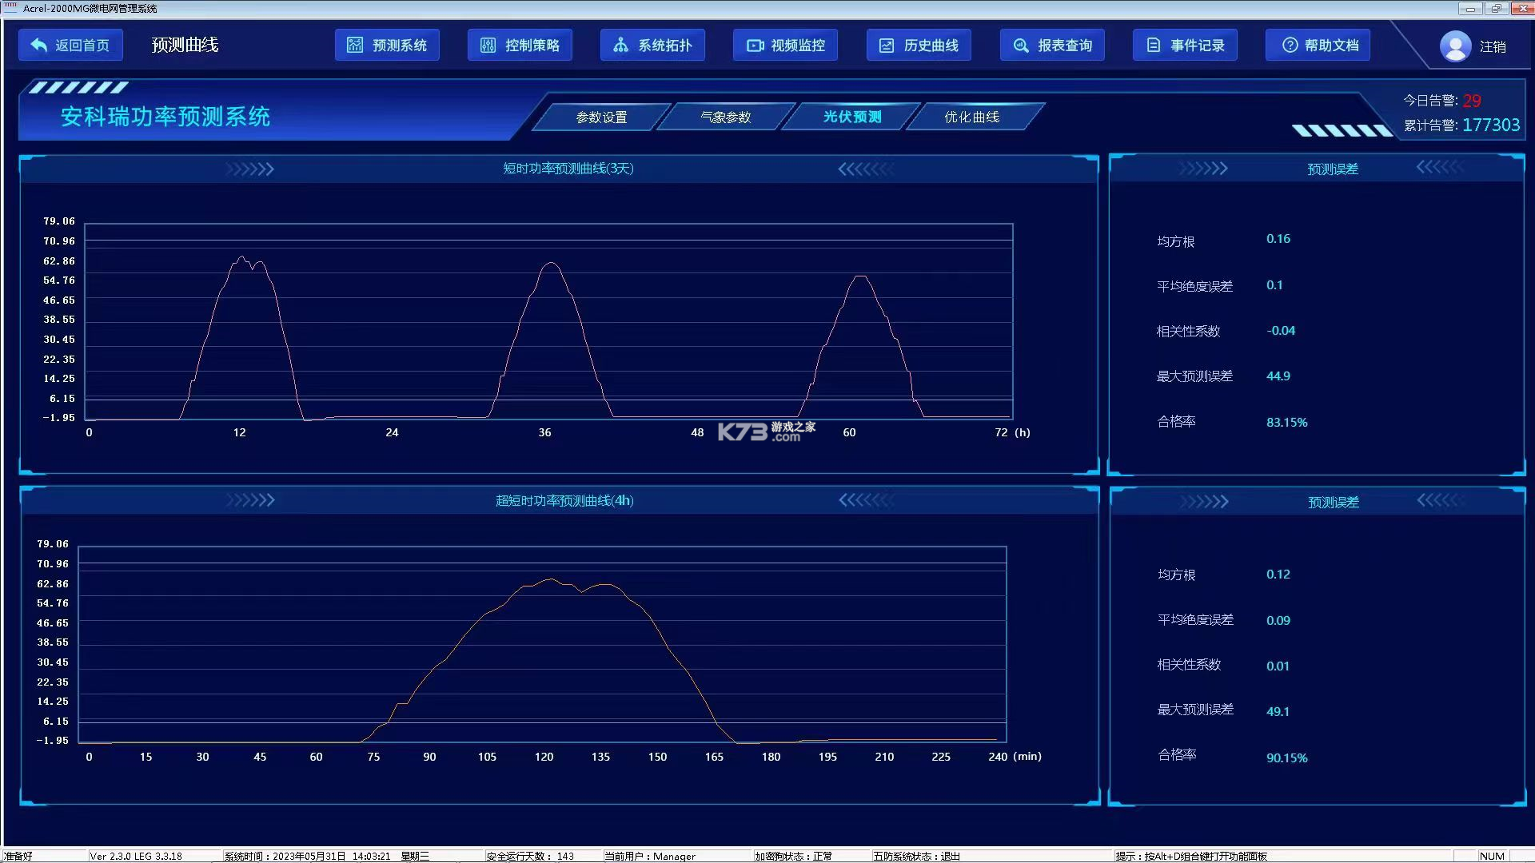Open the 优化曲线 tab
Viewport: 1535px width, 863px height.
pyautogui.click(x=971, y=117)
